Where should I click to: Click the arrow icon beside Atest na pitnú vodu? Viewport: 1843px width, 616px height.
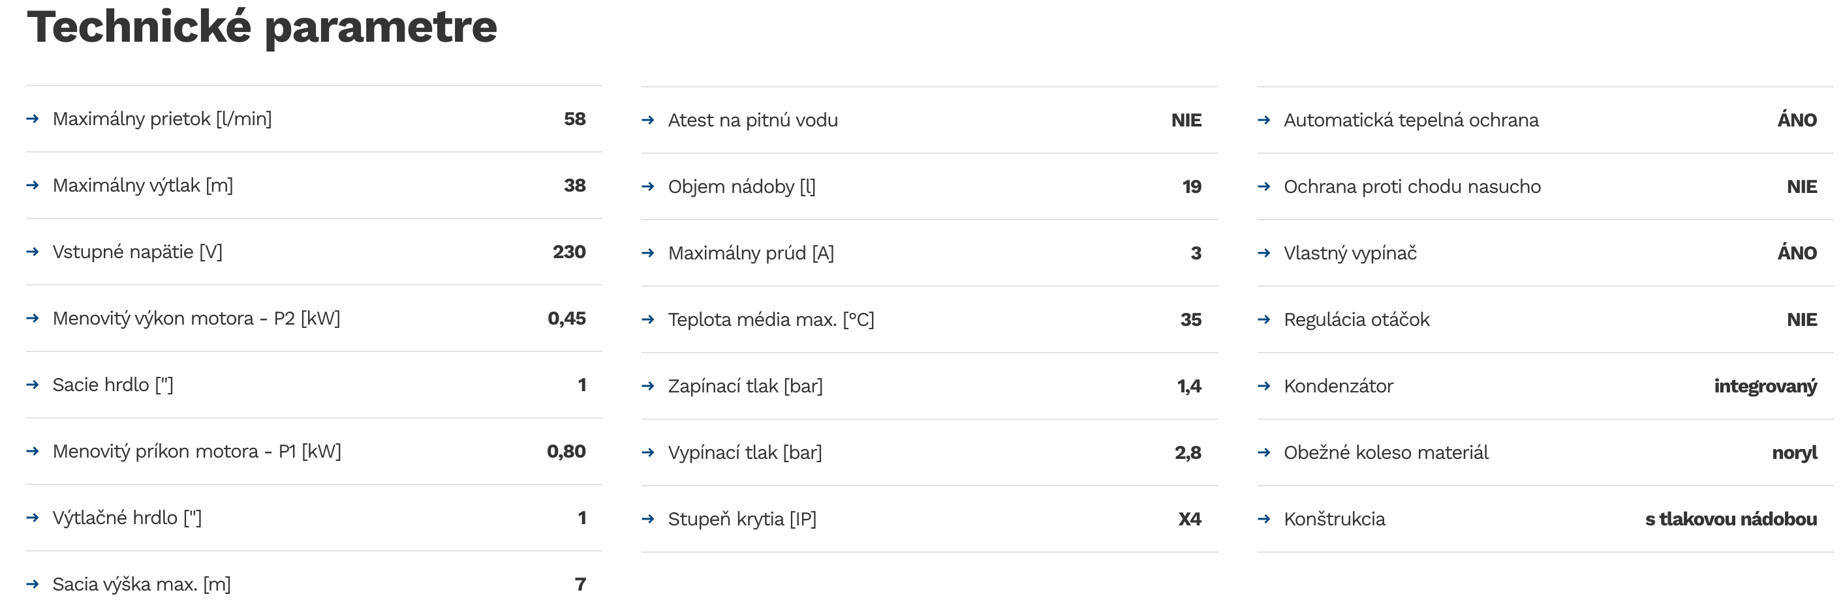click(648, 120)
